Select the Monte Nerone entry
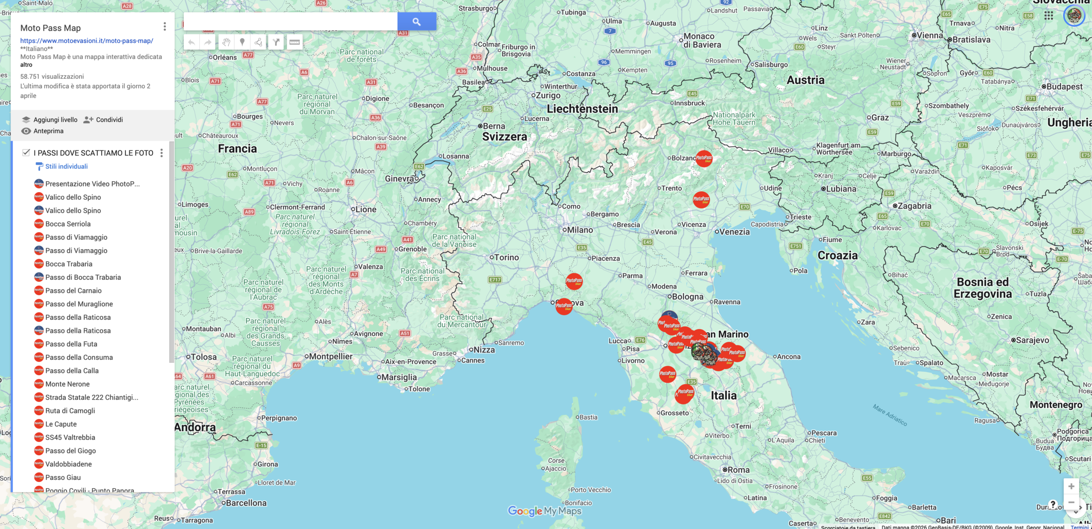This screenshot has height=529, width=1092. coord(67,384)
